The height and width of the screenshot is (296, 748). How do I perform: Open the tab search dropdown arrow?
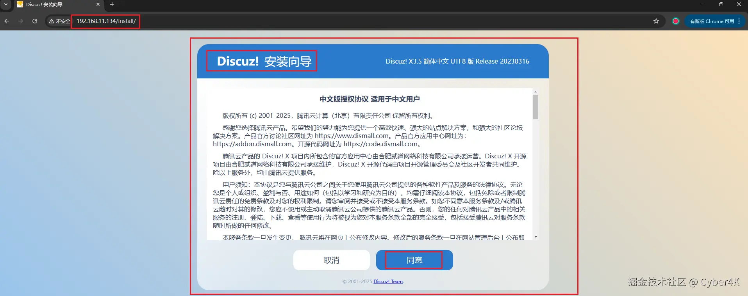[6, 4]
